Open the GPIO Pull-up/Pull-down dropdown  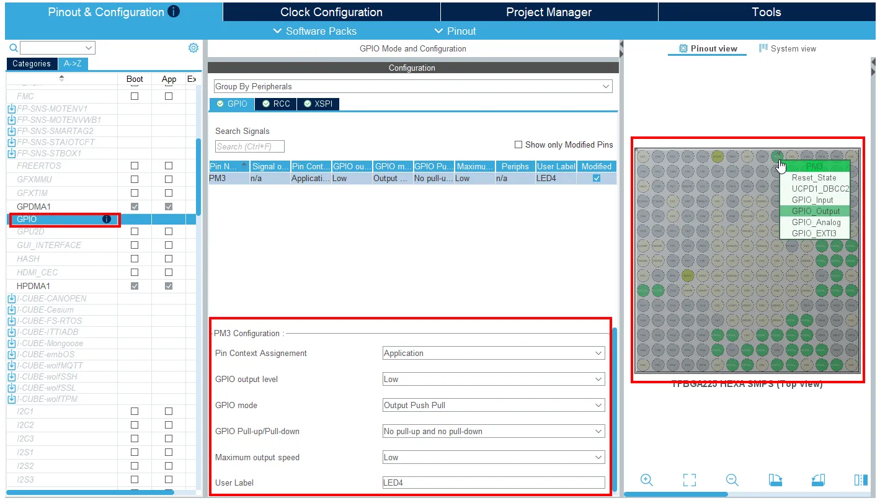click(x=494, y=431)
